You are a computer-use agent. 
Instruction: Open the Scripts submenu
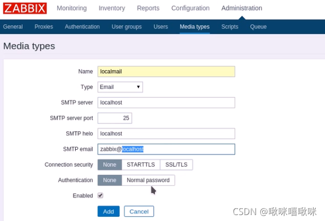[230, 26]
